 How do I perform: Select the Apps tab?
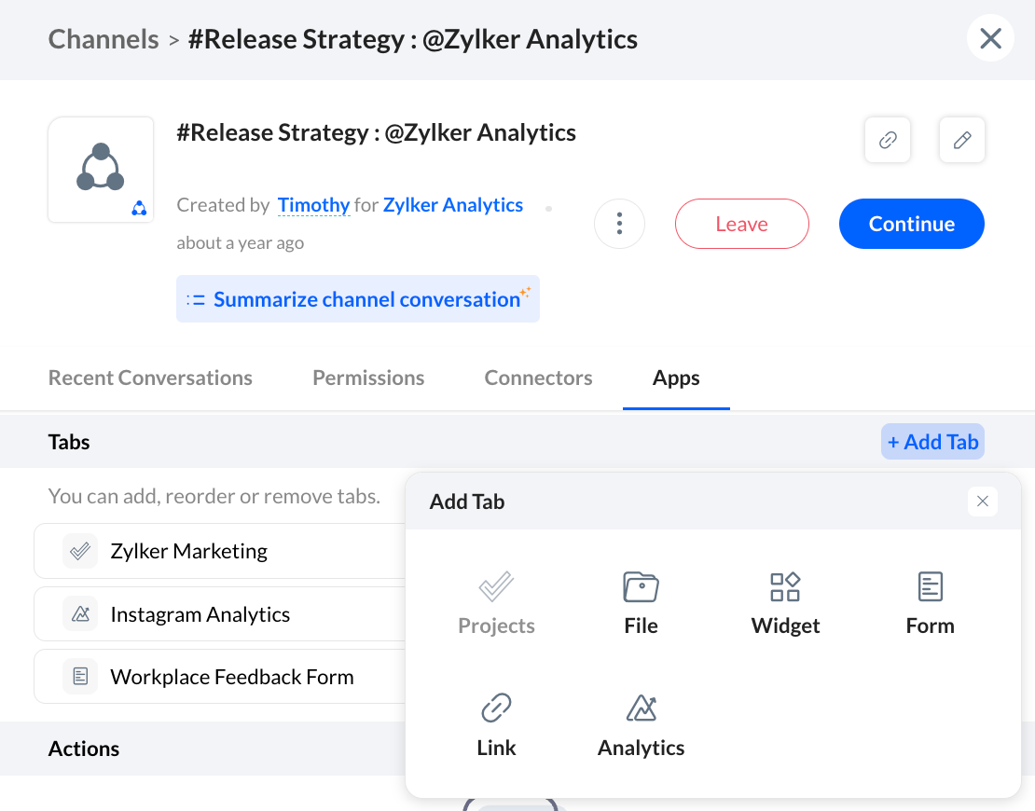click(x=676, y=378)
